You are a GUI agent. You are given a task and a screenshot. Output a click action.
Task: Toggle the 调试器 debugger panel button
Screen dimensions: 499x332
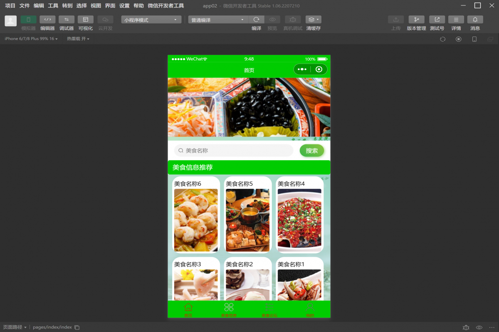pyautogui.click(x=67, y=20)
